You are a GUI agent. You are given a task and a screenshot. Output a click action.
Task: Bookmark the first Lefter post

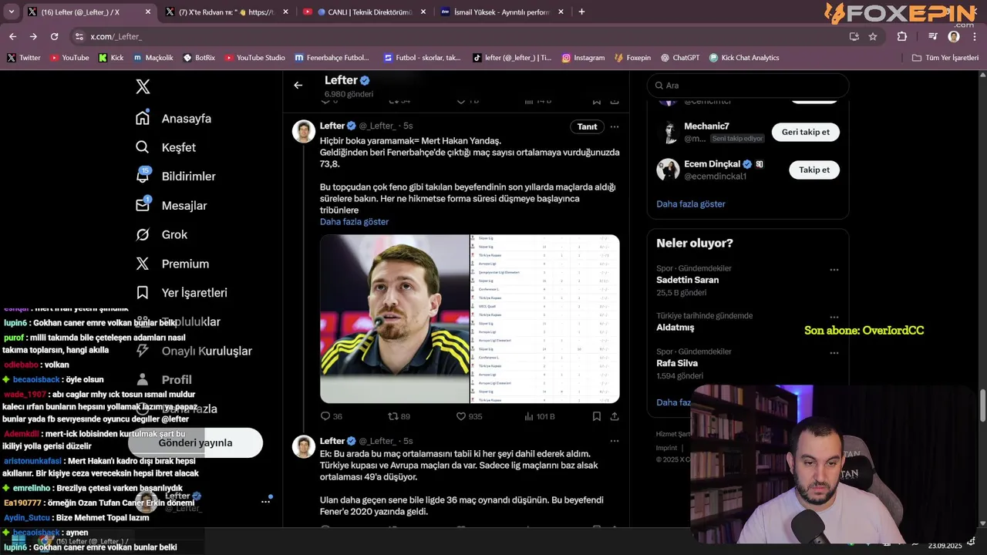[597, 416]
